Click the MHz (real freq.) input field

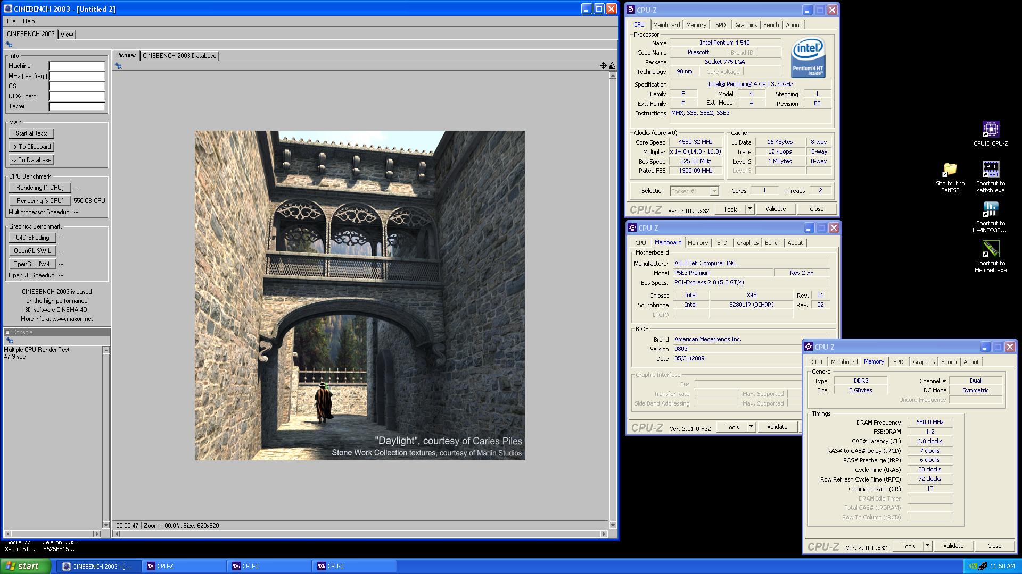pos(77,76)
